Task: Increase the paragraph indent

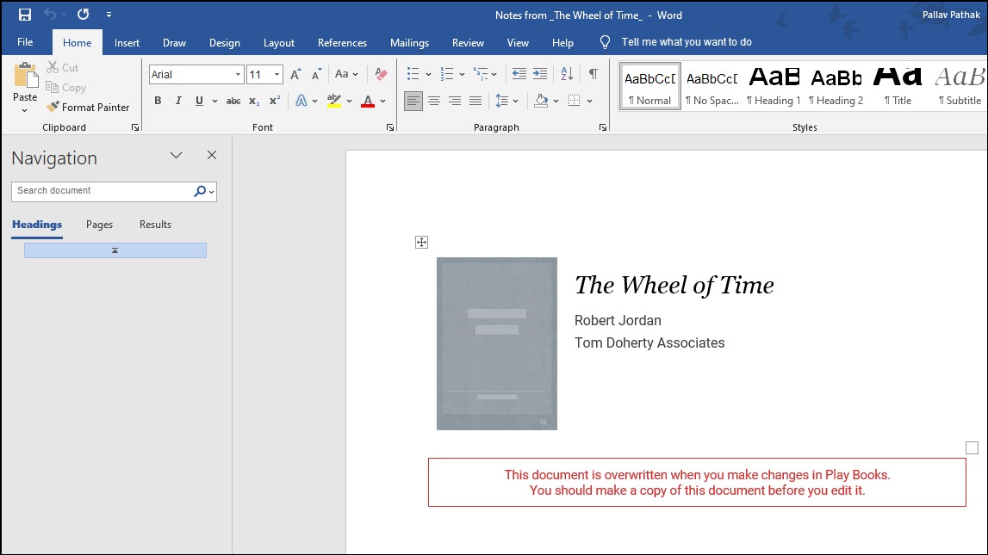Action: click(x=540, y=74)
